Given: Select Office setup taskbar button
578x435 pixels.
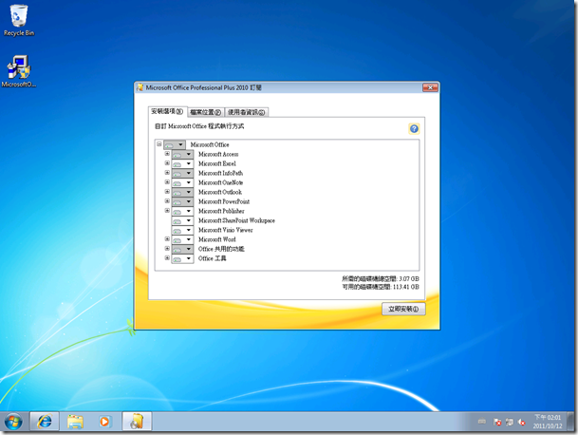Looking at the screenshot, I should tap(137, 422).
